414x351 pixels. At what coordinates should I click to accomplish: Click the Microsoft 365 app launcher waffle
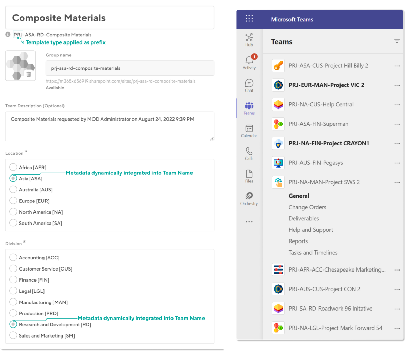pyautogui.click(x=249, y=18)
